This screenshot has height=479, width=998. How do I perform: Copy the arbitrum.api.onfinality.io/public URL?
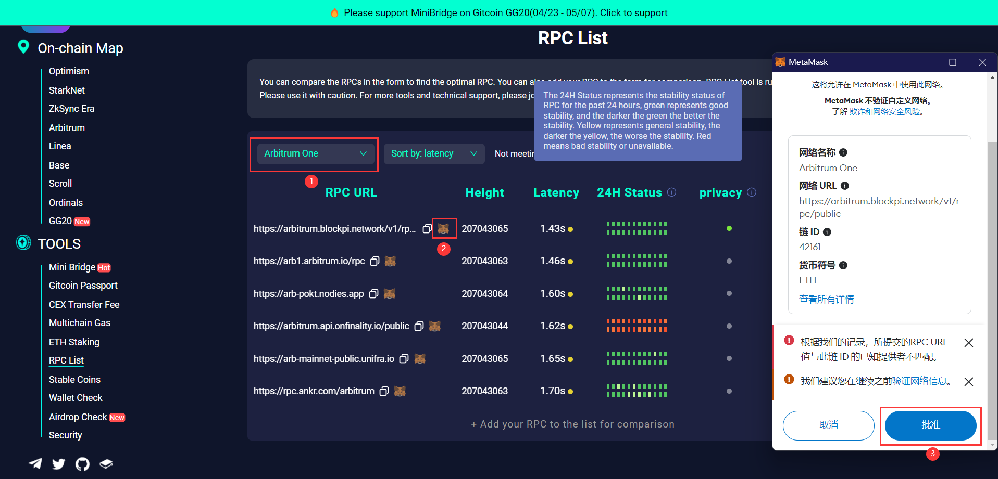point(419,326)
